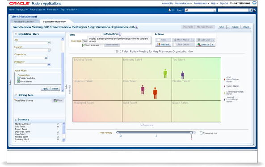Open the Favorites menu
Screen dimensions: 265x167
click(x=52, y=10)
